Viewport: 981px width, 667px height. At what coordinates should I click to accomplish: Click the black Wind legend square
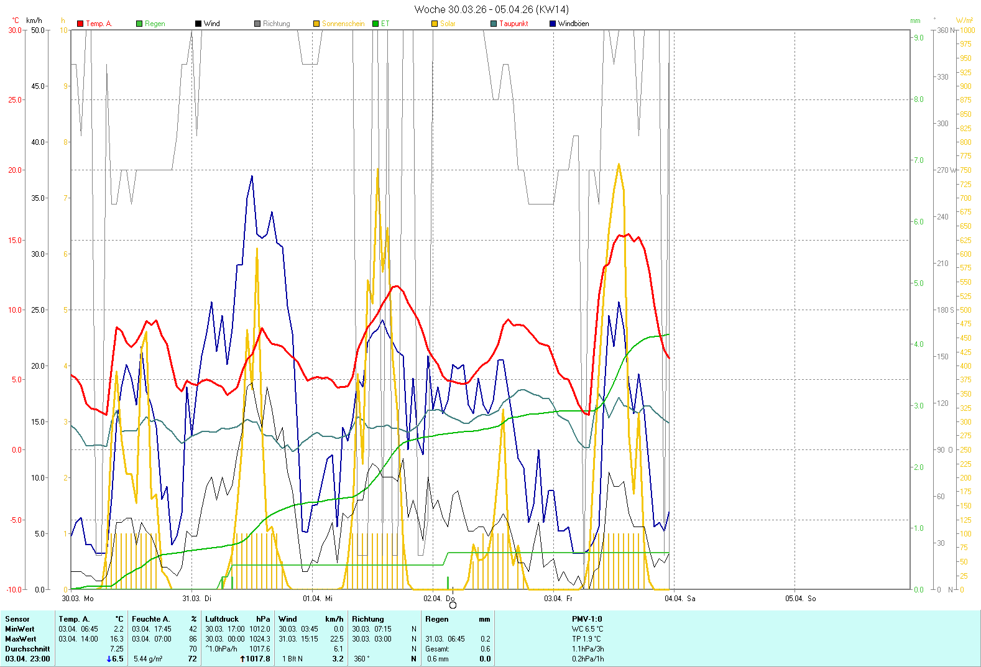pyautogui.click(x=198, y=24)
